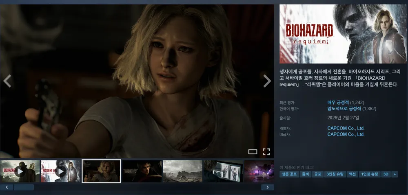Advance to the next screenshot with right arrow

(x=267, y=81)
